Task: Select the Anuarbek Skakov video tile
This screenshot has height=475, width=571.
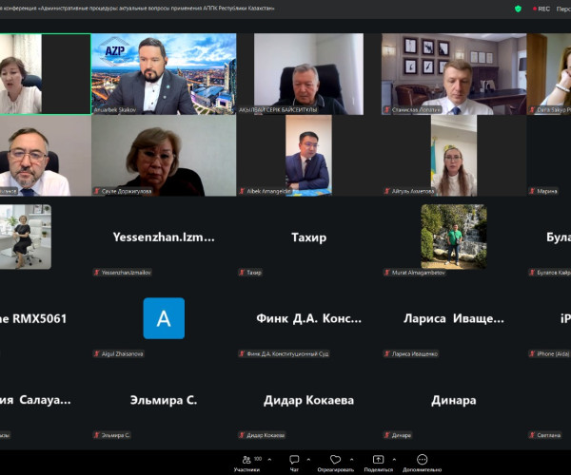Action: (x=164, y=74)
